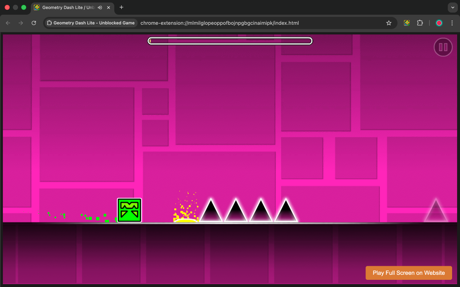Click the green cube player character

(129, 210)
